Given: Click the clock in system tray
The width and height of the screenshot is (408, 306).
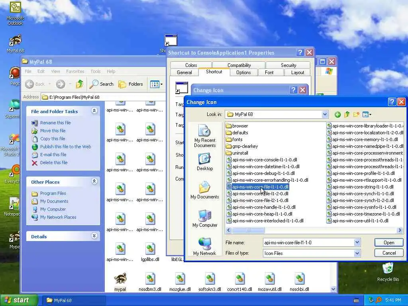Looking at the screenshot, I should (393, 300).
